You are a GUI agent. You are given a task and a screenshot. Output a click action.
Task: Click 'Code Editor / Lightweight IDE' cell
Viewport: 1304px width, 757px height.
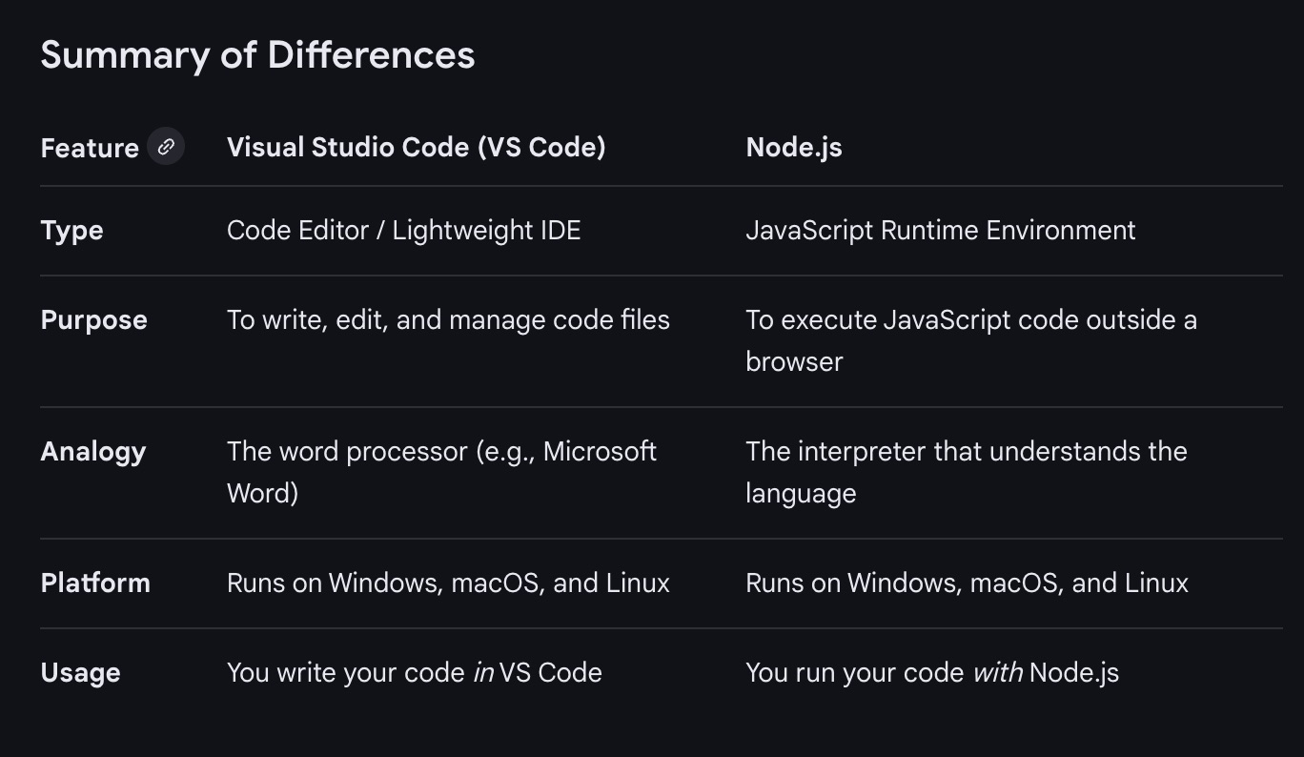click(x=403, y=231)
